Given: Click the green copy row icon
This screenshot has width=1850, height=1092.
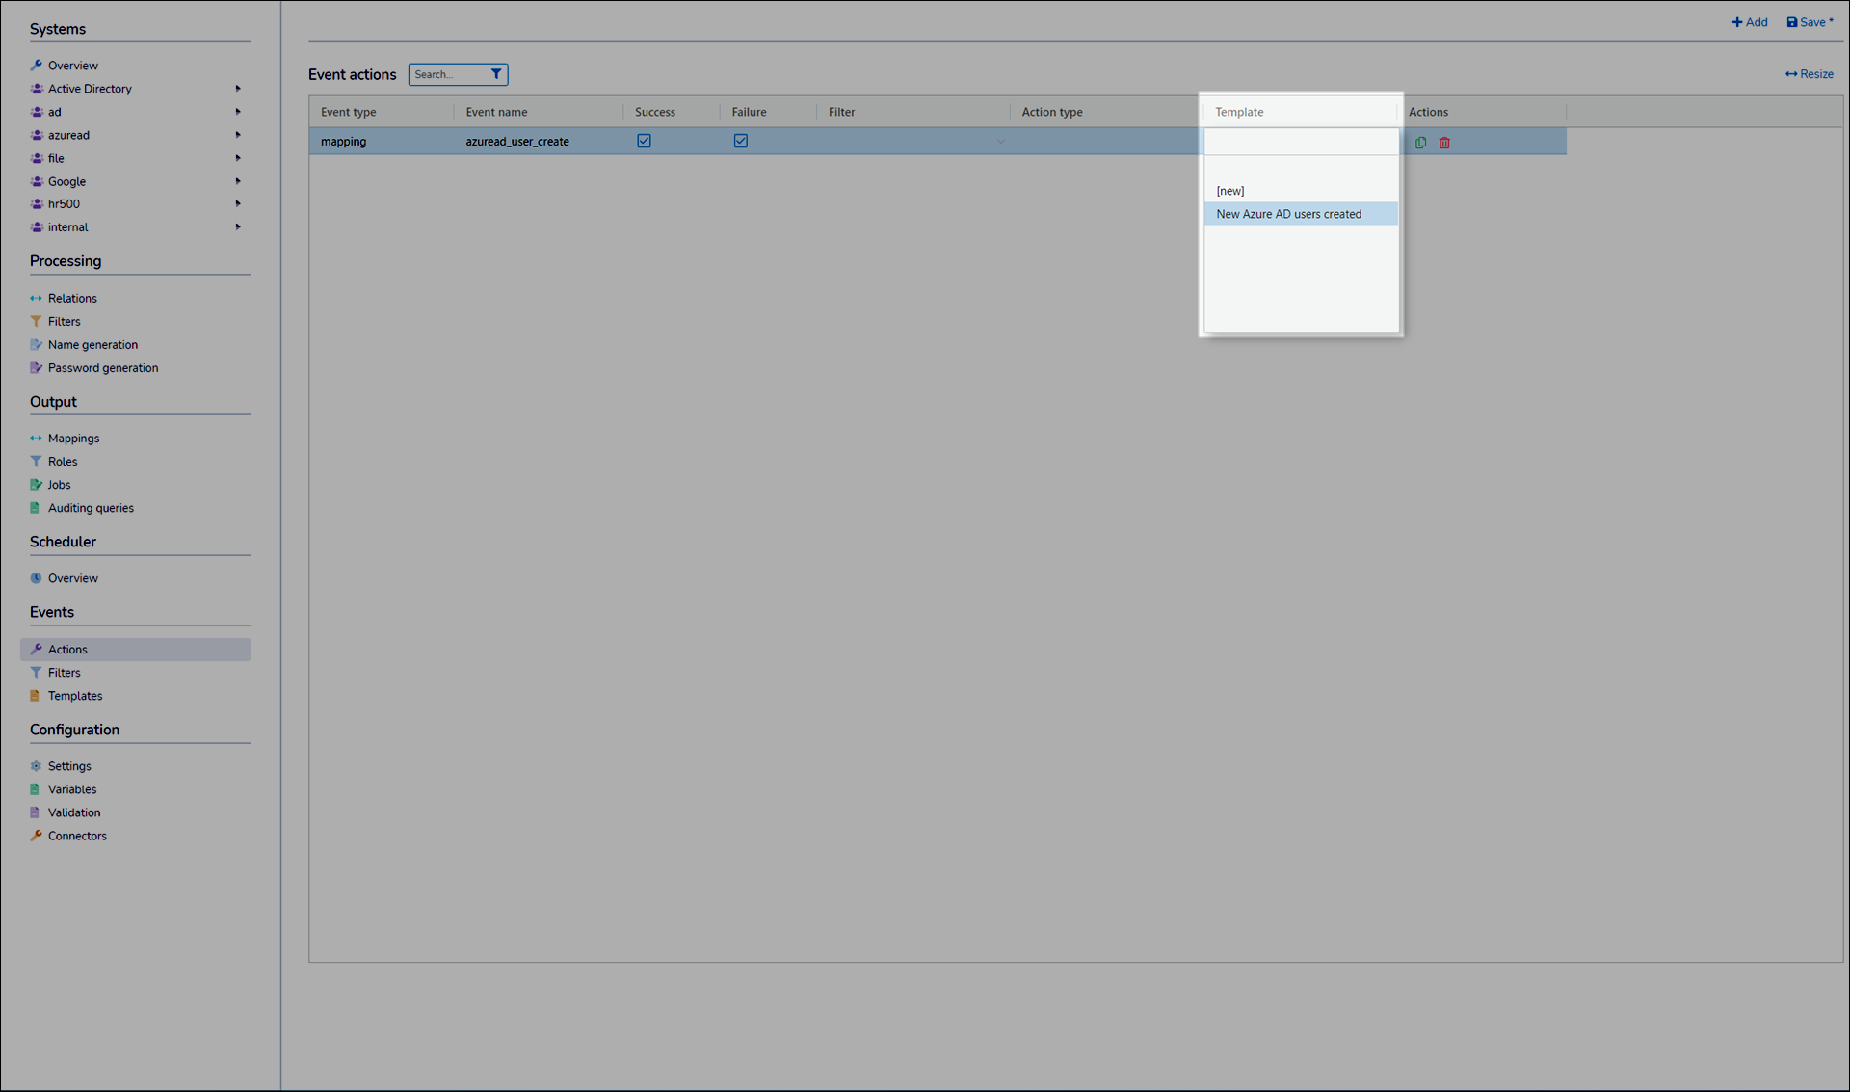Looking at the screenshot, I should click(1420, 143).
